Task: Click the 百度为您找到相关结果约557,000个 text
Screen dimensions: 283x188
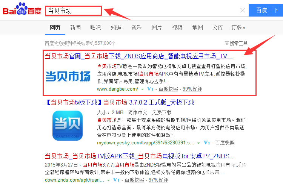Action: pos(80,43)
